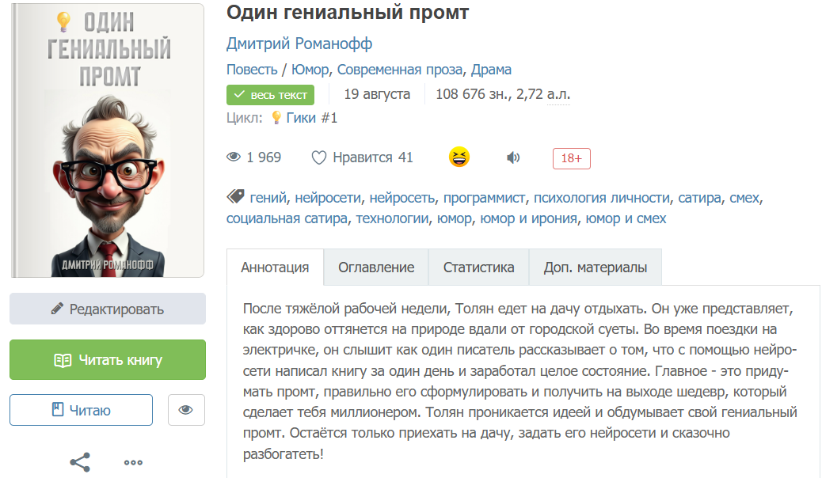Click the 18+ age rating badge
Image resolution: width=822 pixels, height=478 pixels.
[x=571, y=158]
